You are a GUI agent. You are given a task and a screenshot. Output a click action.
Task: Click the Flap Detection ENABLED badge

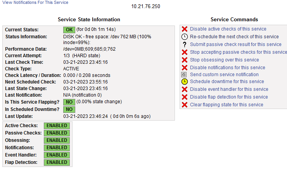pyautogui.click(x=57, y=162)
